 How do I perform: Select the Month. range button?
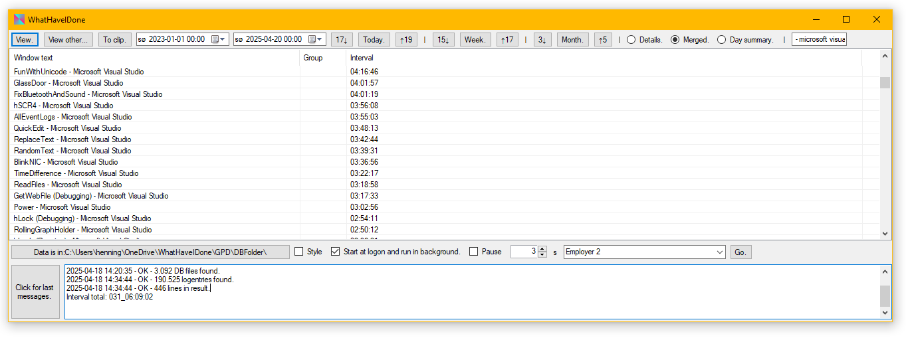coord(573,40)
